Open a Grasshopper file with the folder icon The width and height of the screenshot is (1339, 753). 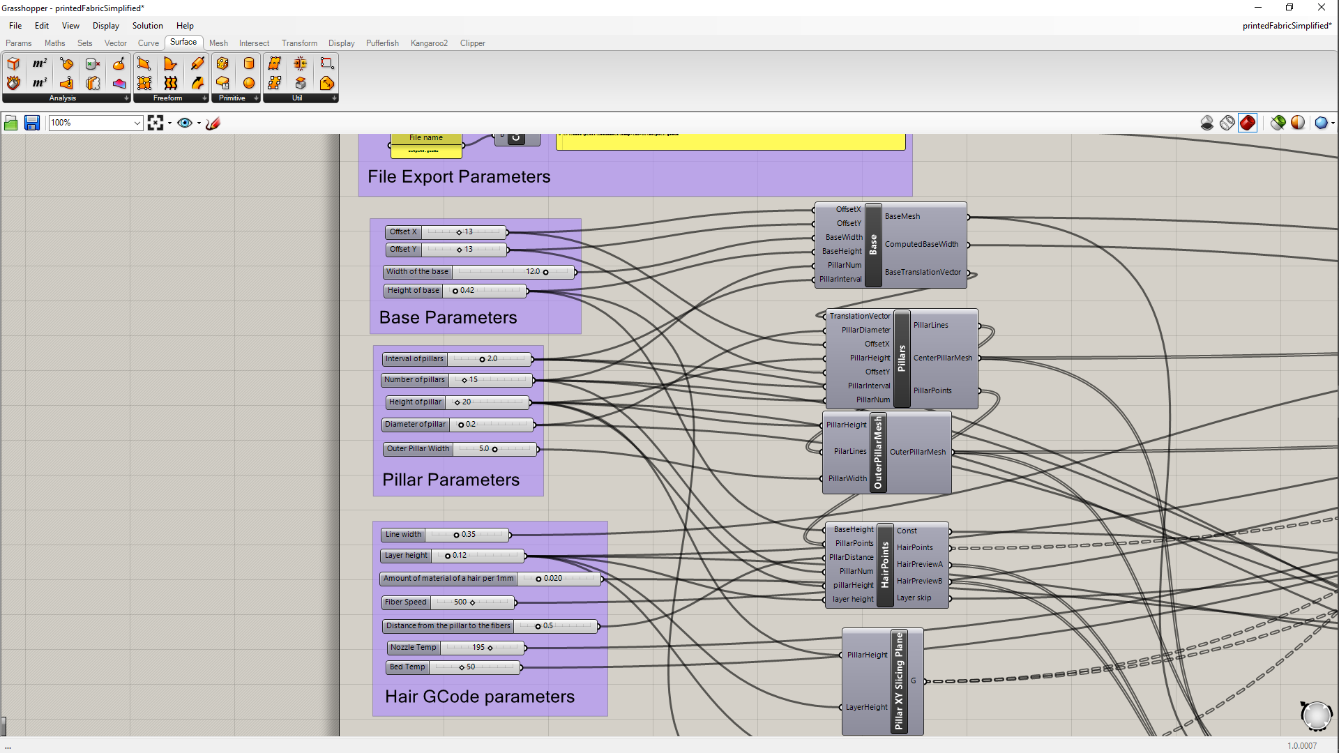[11, 123]
